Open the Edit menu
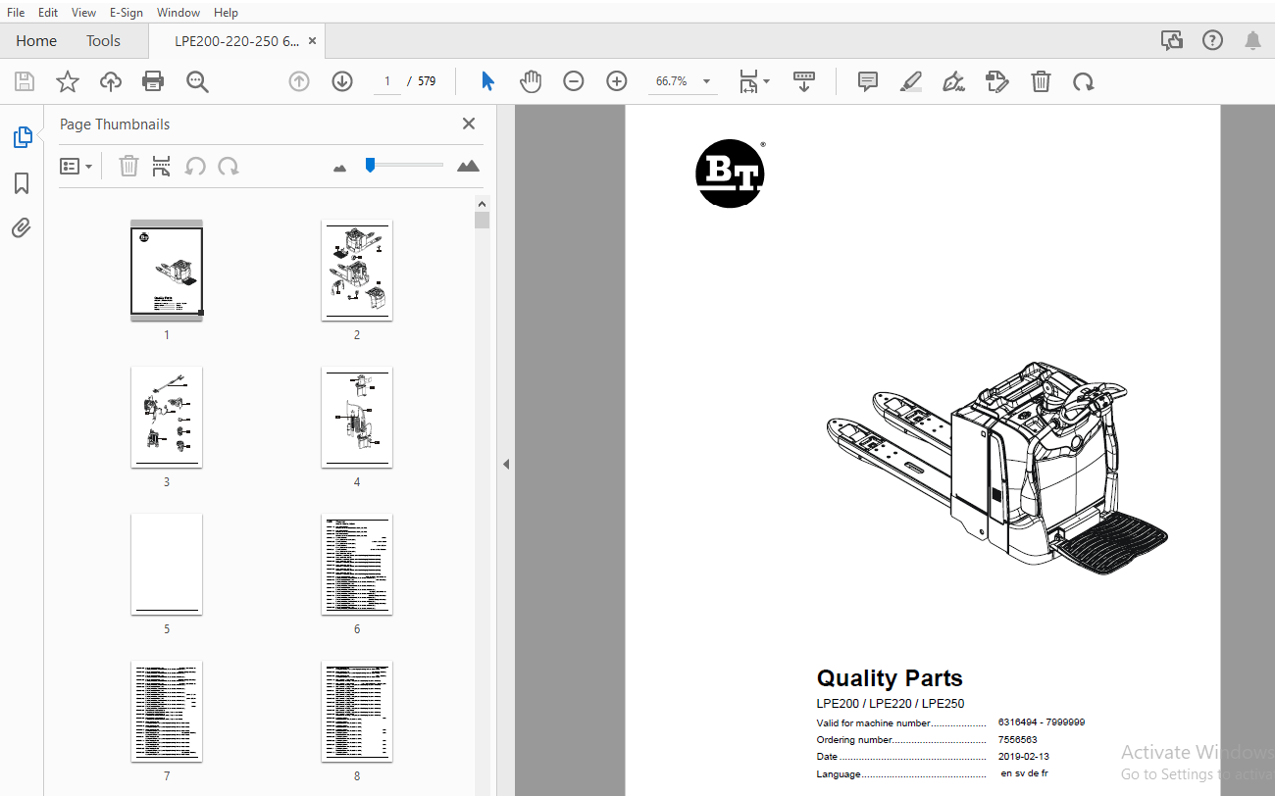 click(x=48, y=13)
